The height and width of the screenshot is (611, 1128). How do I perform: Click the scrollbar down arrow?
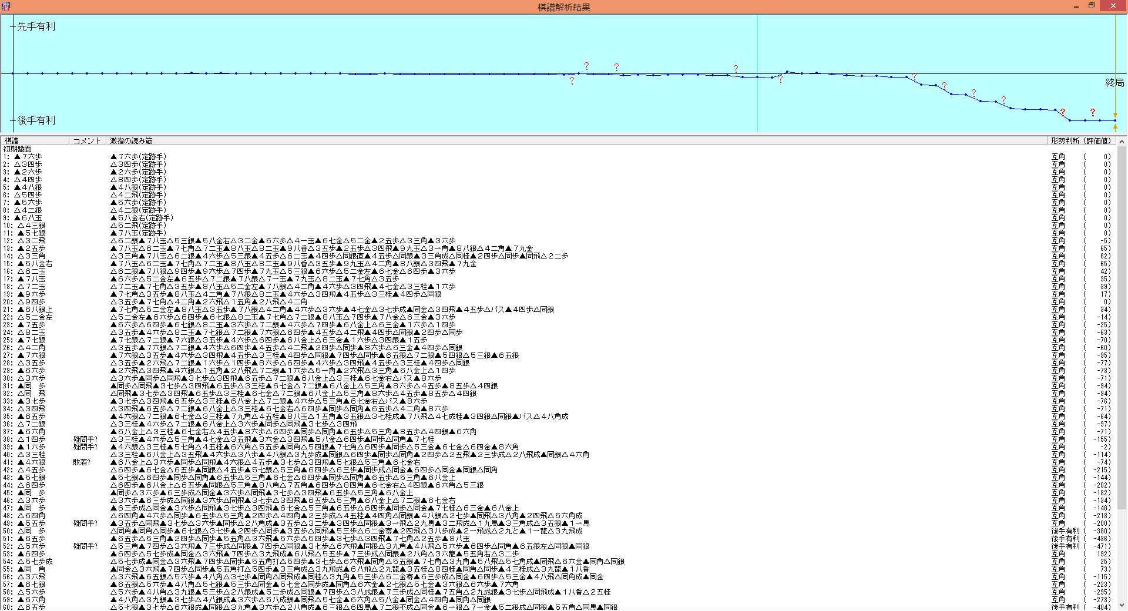[x=1122, y=606]
